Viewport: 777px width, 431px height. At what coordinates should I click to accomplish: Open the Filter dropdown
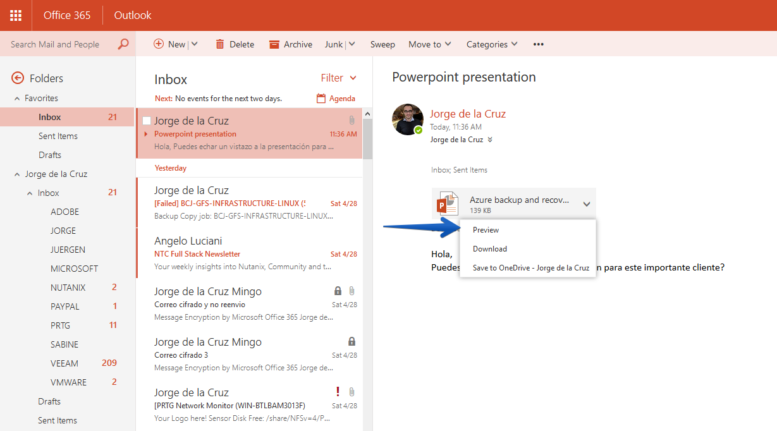tap(339, 78)
